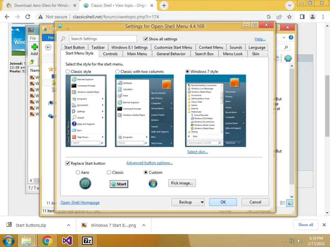Click the custom Windows orb button image
The width and height of the screenshot is (330, 247).
(153, 183)
